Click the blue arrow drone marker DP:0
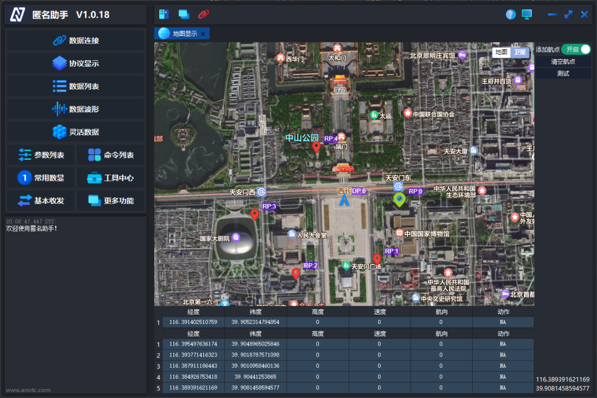The image size is (597, 398). (344, 199)
